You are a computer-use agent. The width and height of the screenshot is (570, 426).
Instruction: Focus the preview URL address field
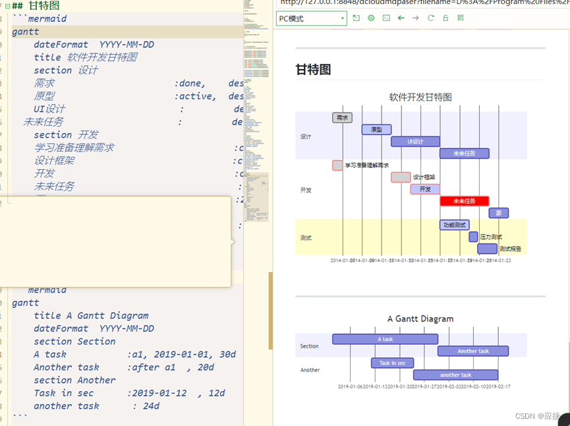423,3
